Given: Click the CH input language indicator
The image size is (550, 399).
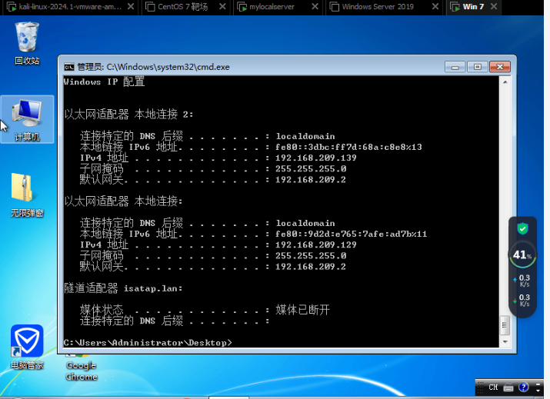Looking at the screenshot, I should (x=493, y=387).
